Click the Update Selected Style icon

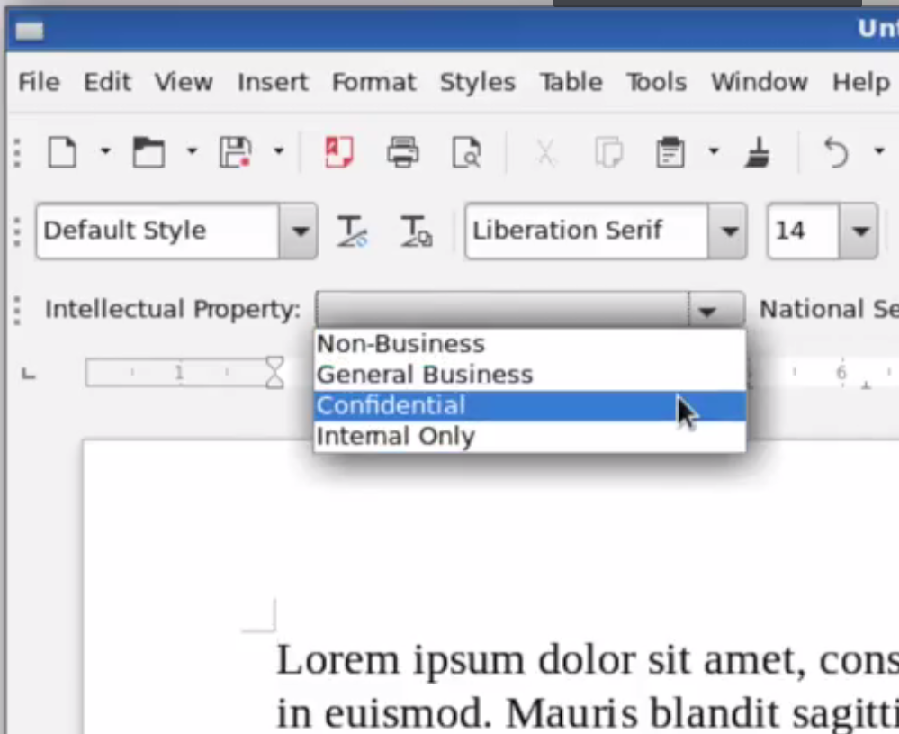351,231
